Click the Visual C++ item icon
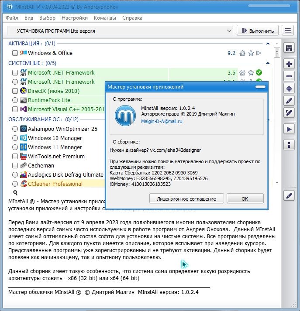This screenshot has width=300, height=311. [24, 109]
